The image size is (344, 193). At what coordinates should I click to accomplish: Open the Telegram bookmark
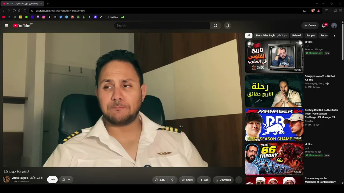[x=67, y=17]
